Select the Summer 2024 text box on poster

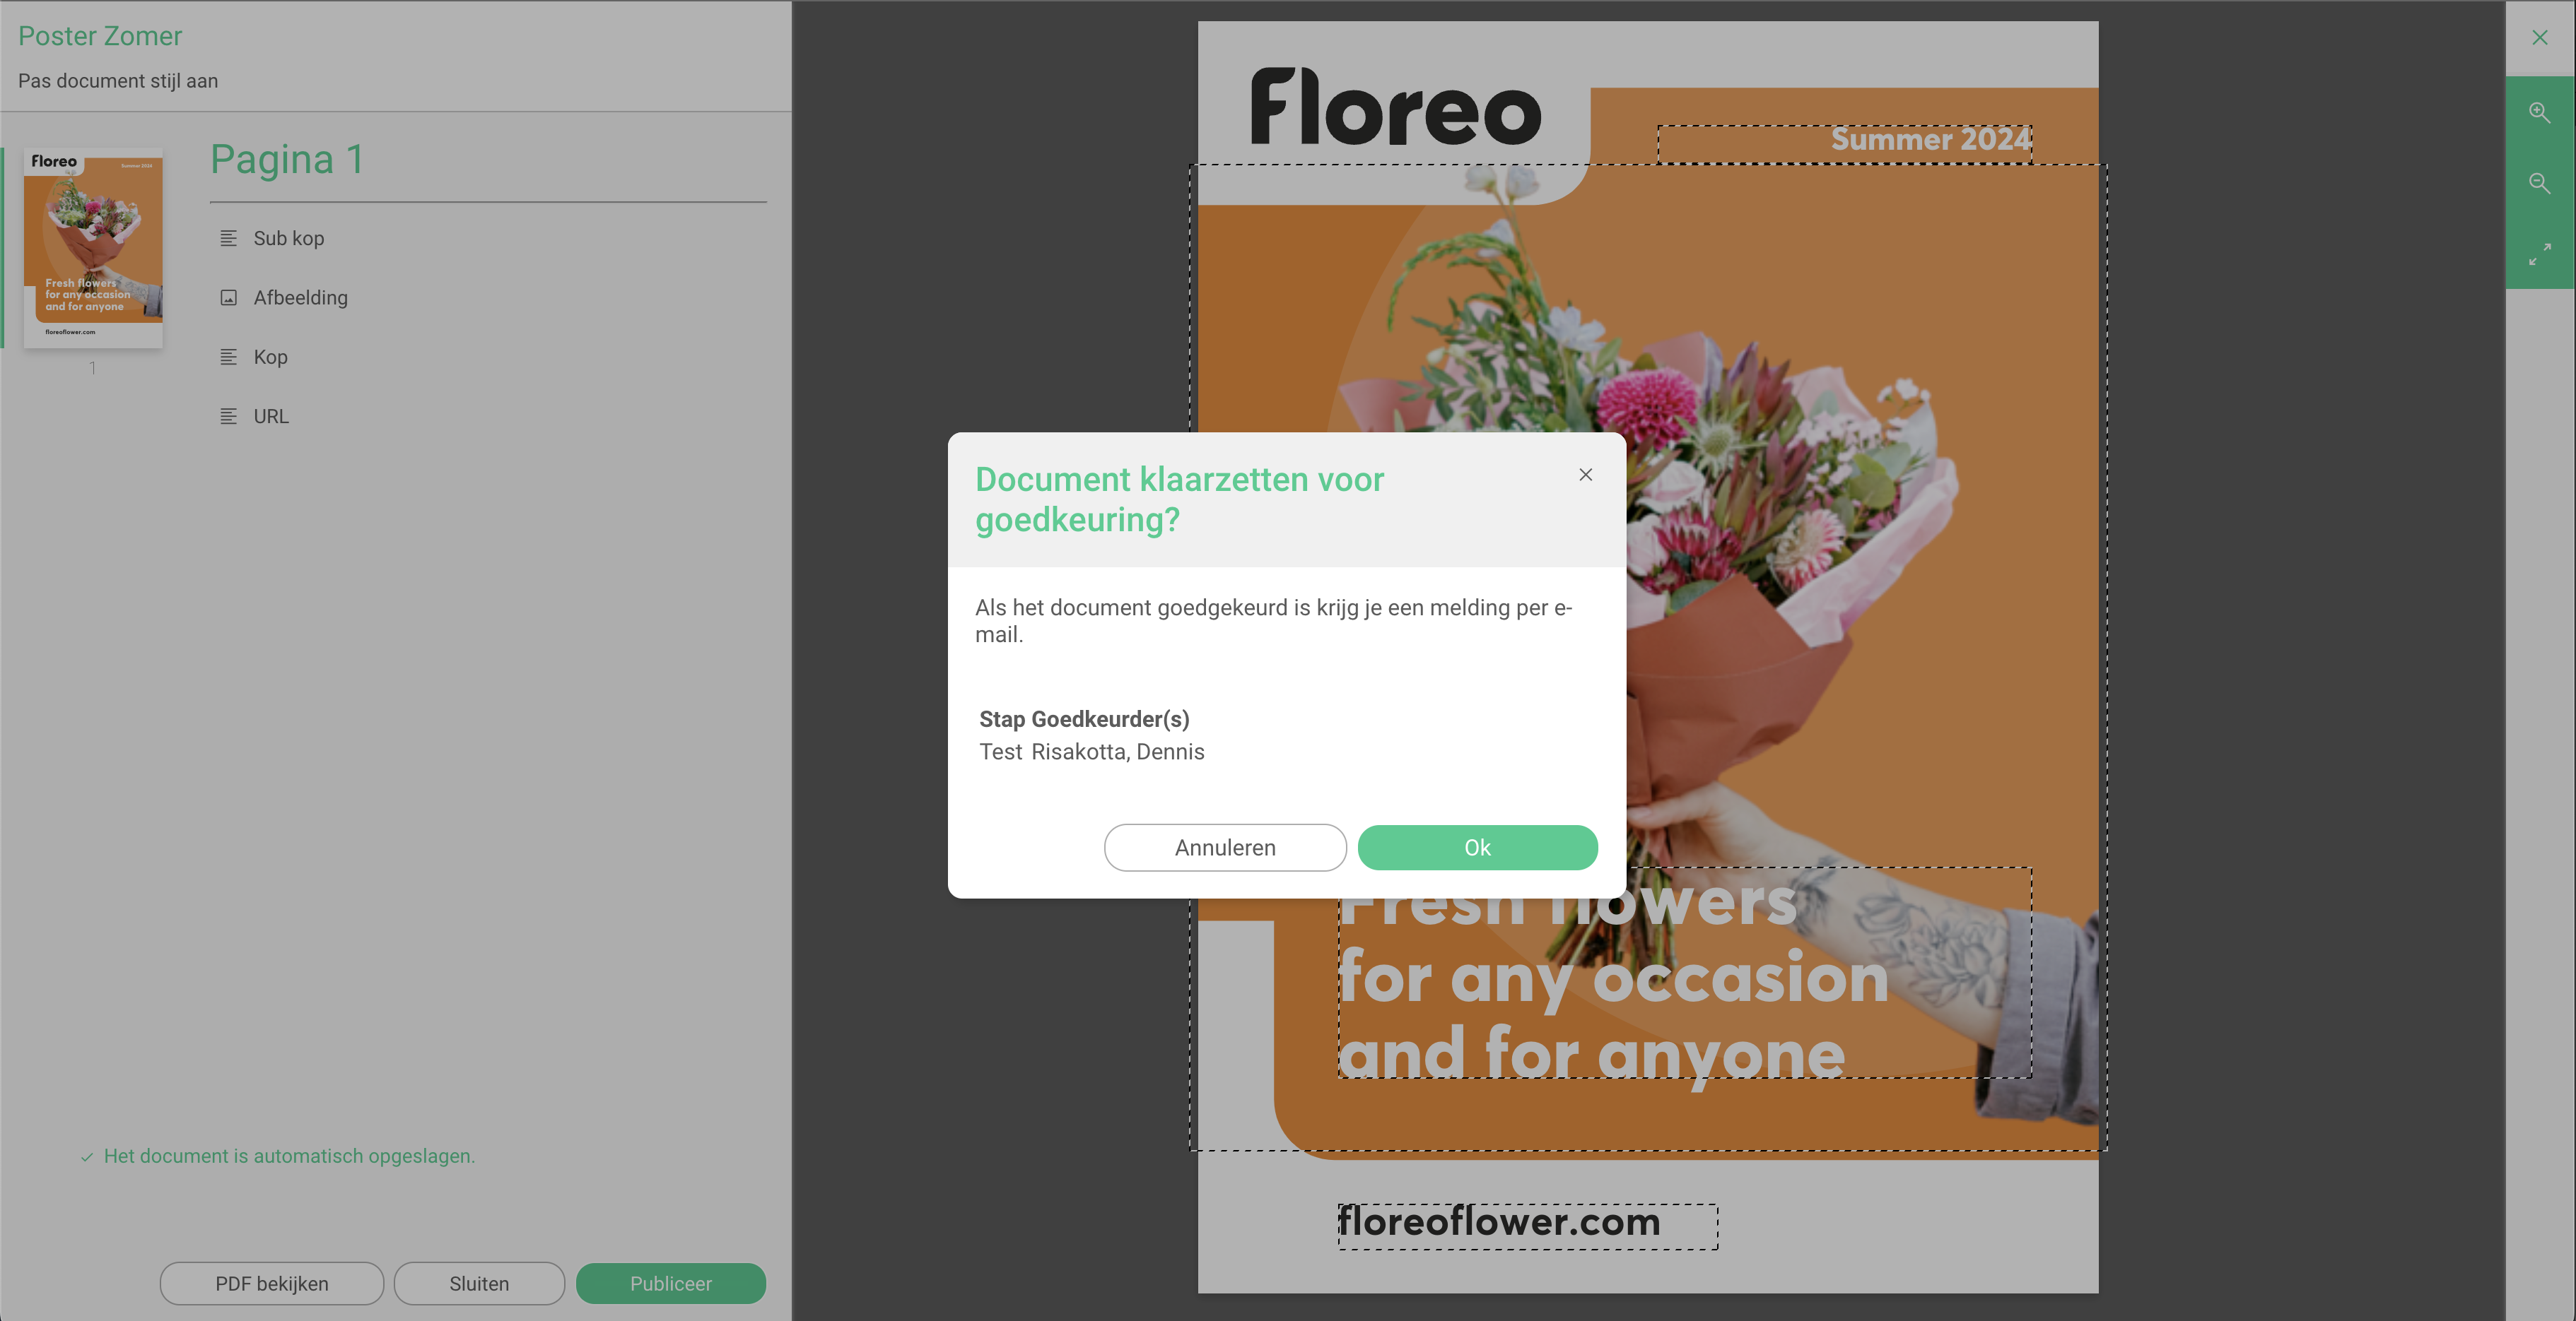click(x=1844, y=143)
